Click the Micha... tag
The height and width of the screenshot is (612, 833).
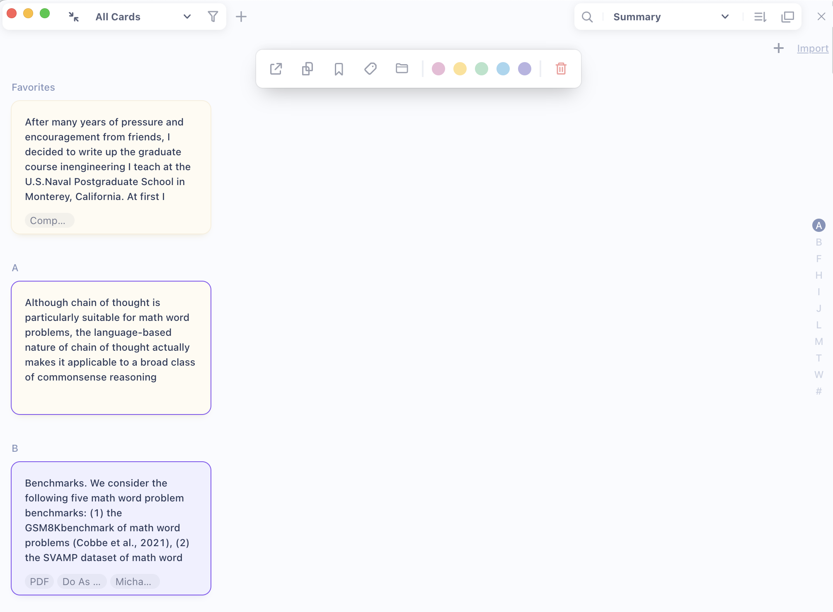click(135, 582)
